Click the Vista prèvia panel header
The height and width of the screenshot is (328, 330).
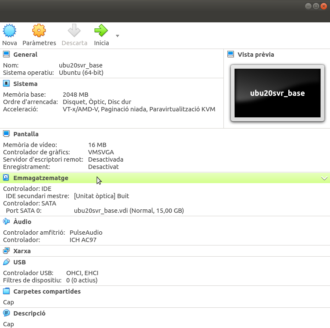256,55
